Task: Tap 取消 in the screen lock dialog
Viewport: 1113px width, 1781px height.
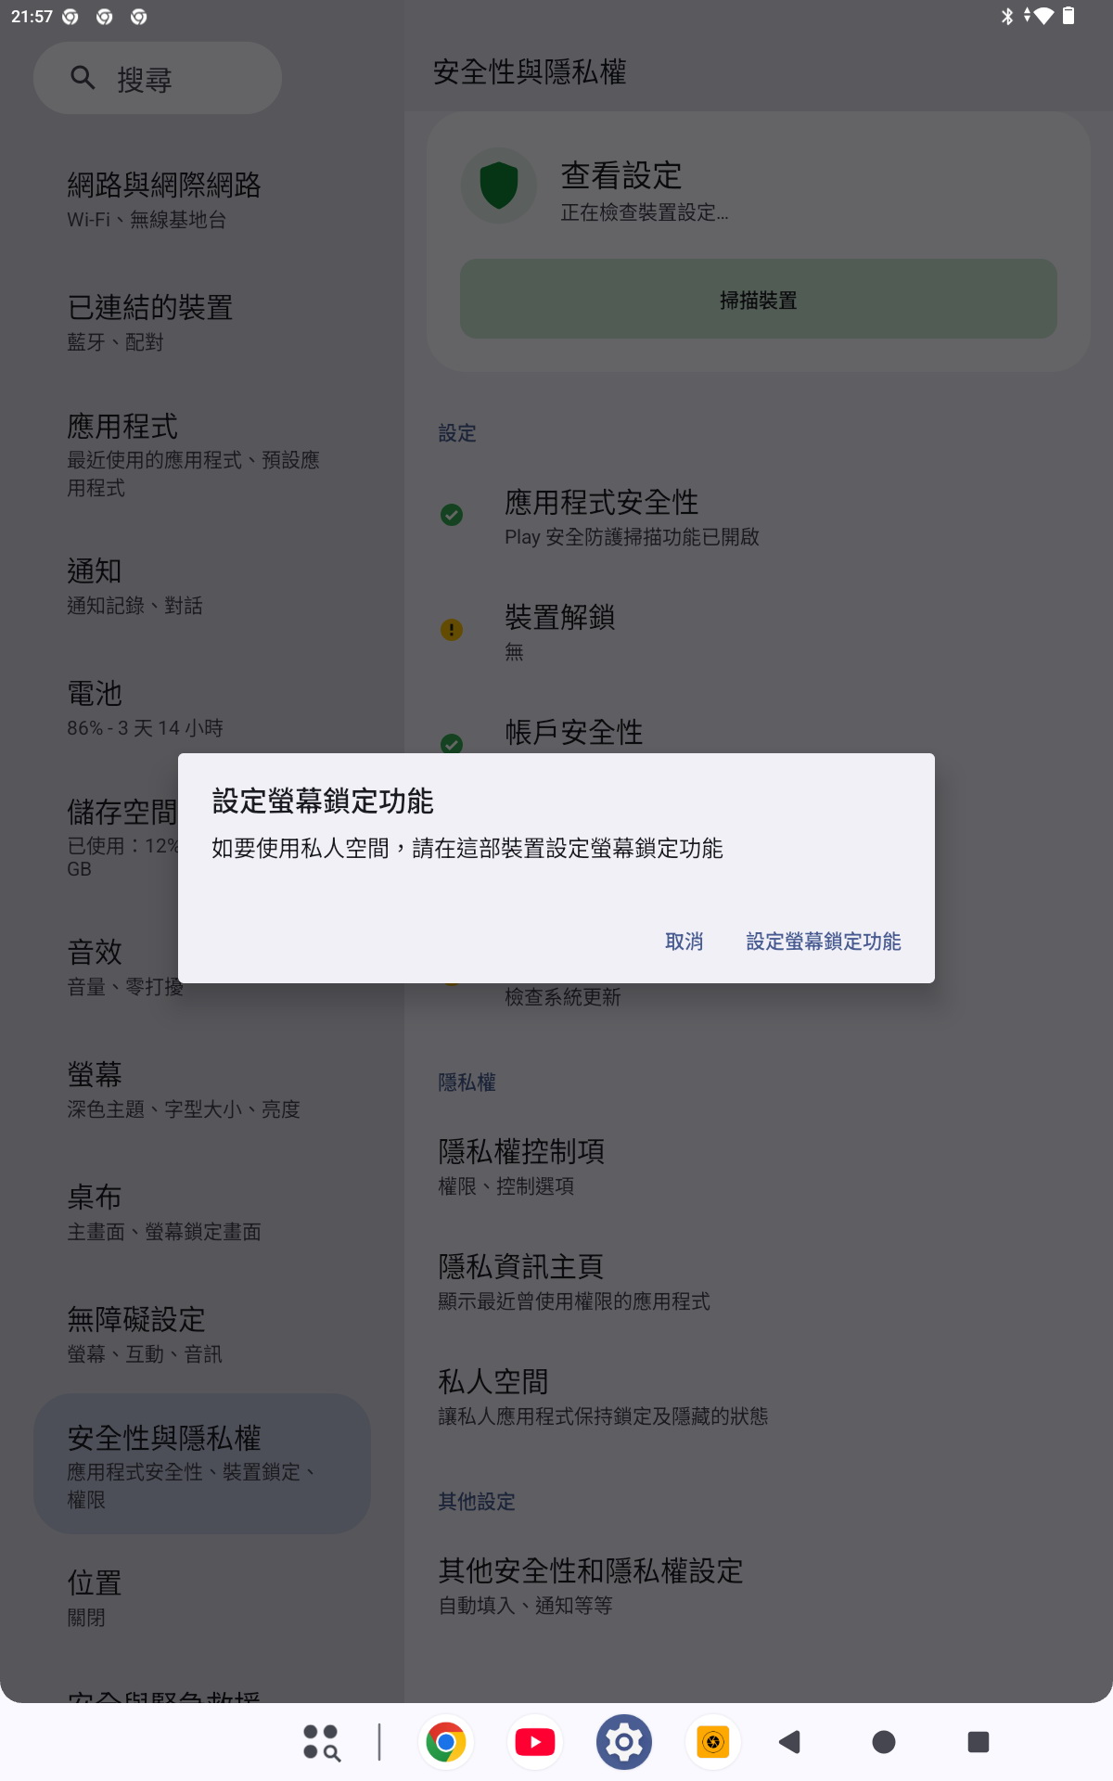Action: point(684,942)
